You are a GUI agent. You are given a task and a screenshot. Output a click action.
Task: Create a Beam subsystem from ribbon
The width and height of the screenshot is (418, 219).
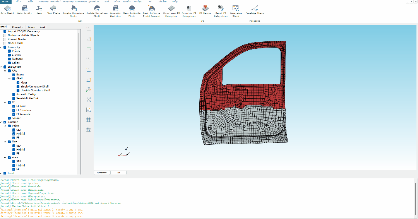pos(39,10)
